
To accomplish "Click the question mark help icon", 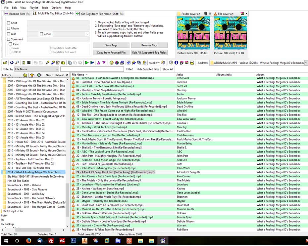I will [x=171, y=62].
